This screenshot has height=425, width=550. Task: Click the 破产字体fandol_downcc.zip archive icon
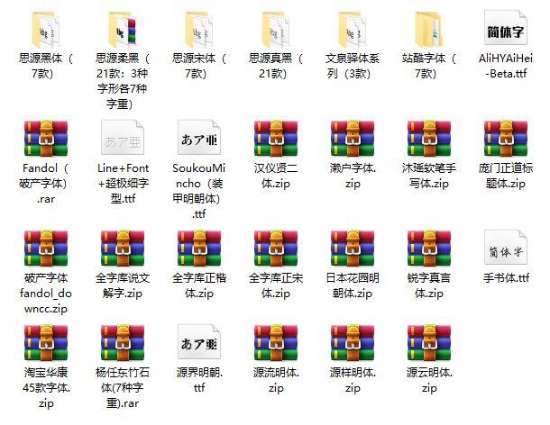click(46, 248)
